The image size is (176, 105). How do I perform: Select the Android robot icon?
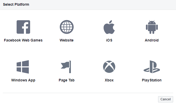click(152, 27)
